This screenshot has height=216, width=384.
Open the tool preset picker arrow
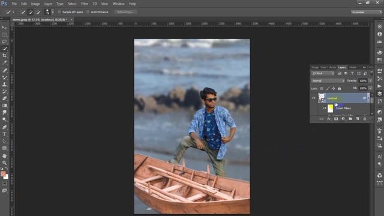coord(13,12)
